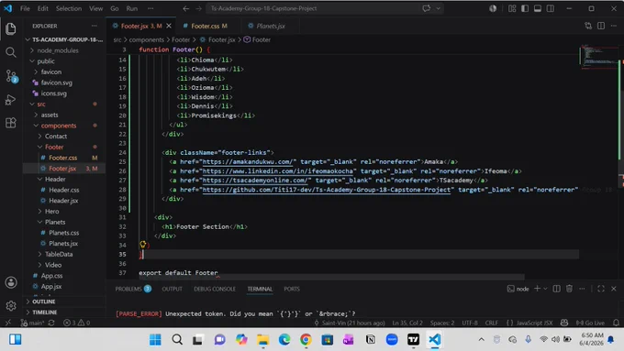Expand the OUTLINE section
Viewport: 624px width, 351px height.
click(44, 302)
